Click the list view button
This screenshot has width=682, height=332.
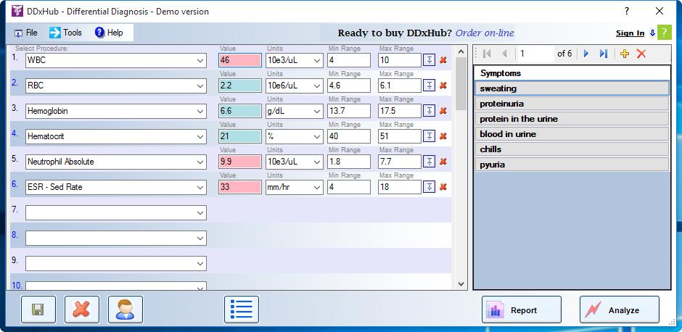242,310
